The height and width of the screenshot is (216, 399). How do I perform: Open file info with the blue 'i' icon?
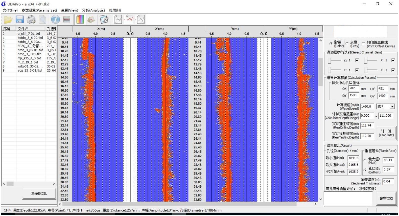55,19
